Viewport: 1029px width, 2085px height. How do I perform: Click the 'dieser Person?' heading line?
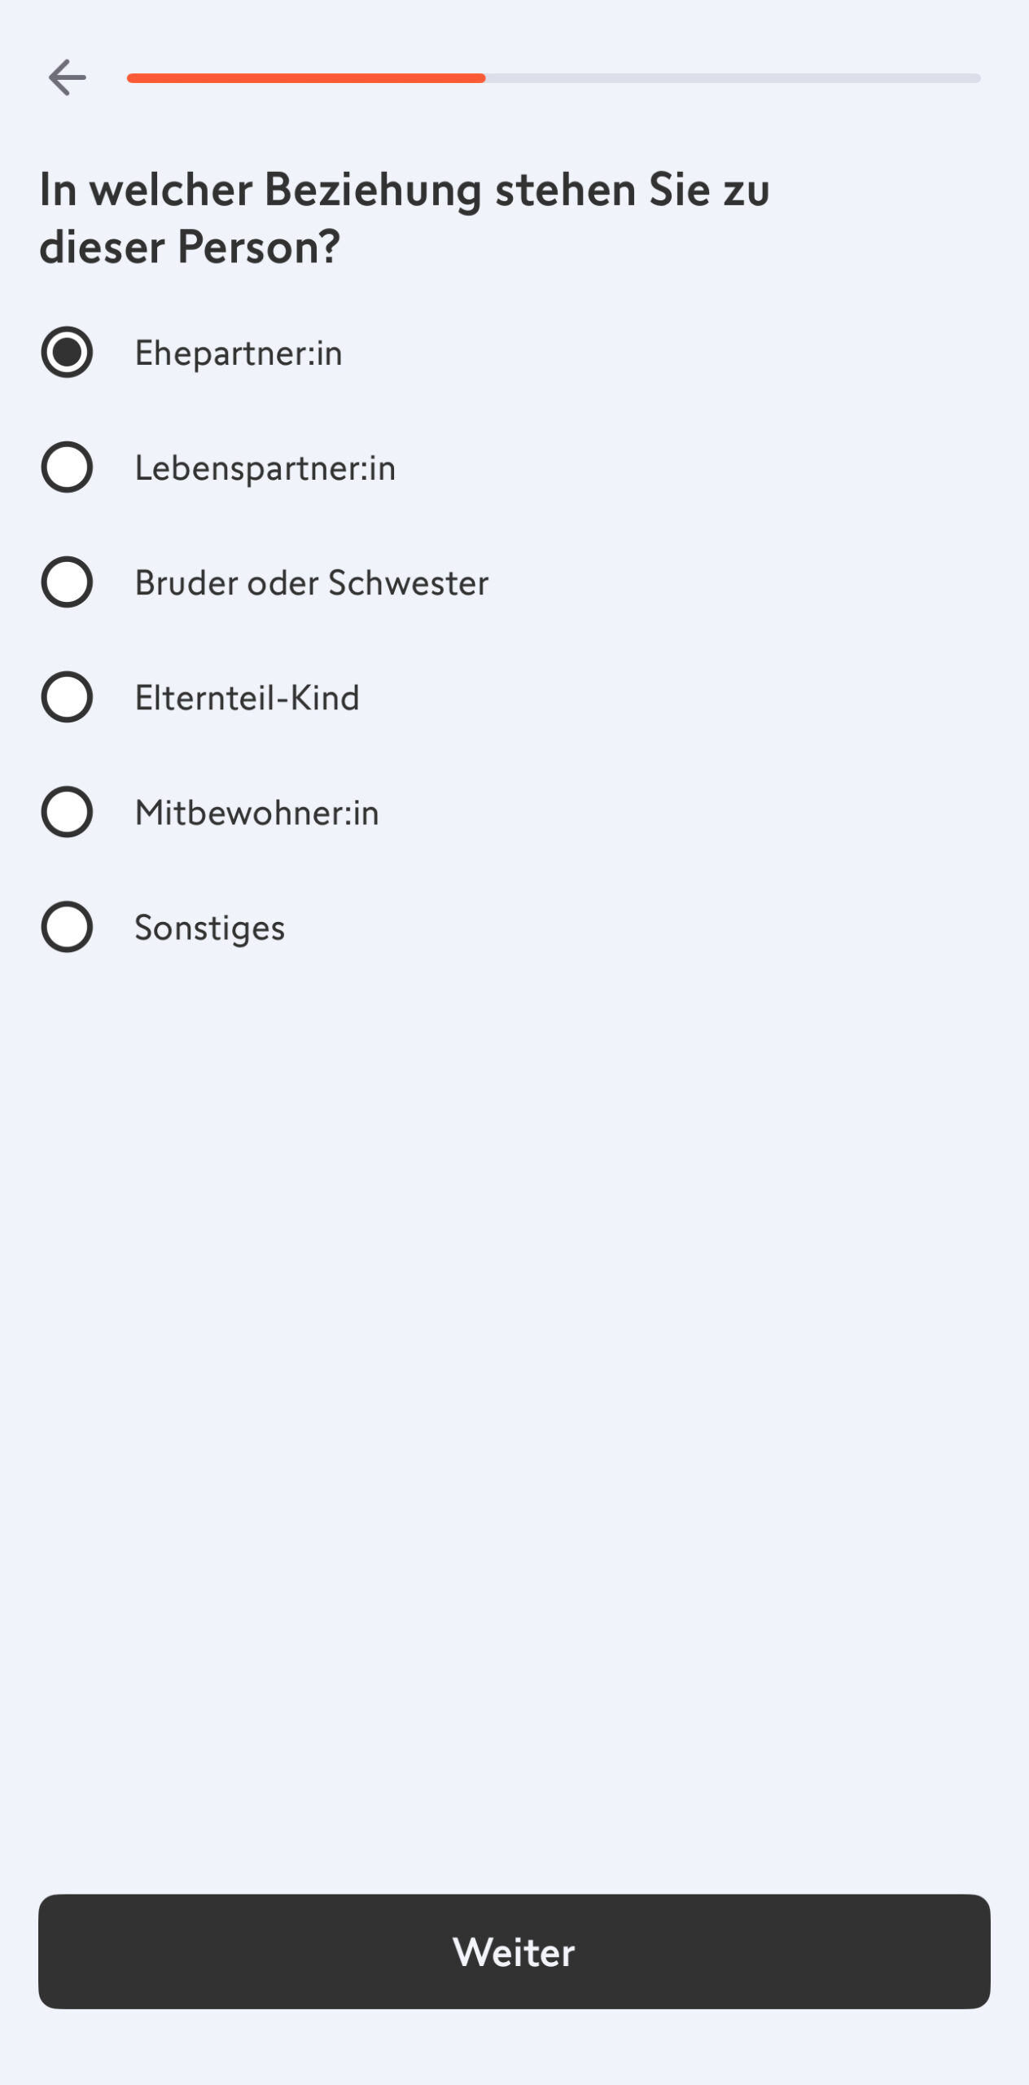click(x=190, y=247)
